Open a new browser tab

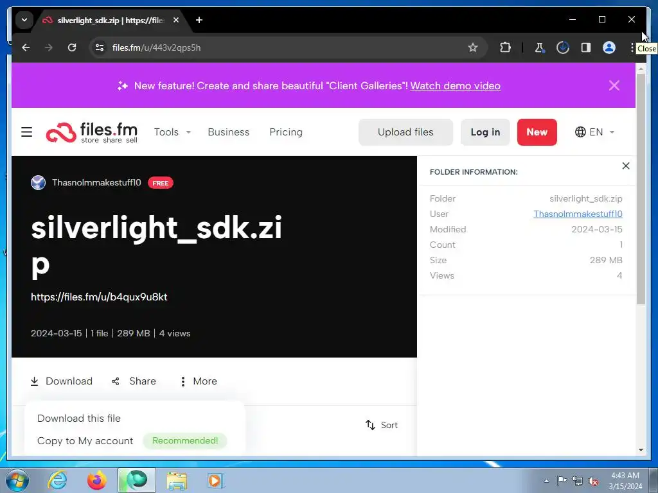click(x=199, y=20)
